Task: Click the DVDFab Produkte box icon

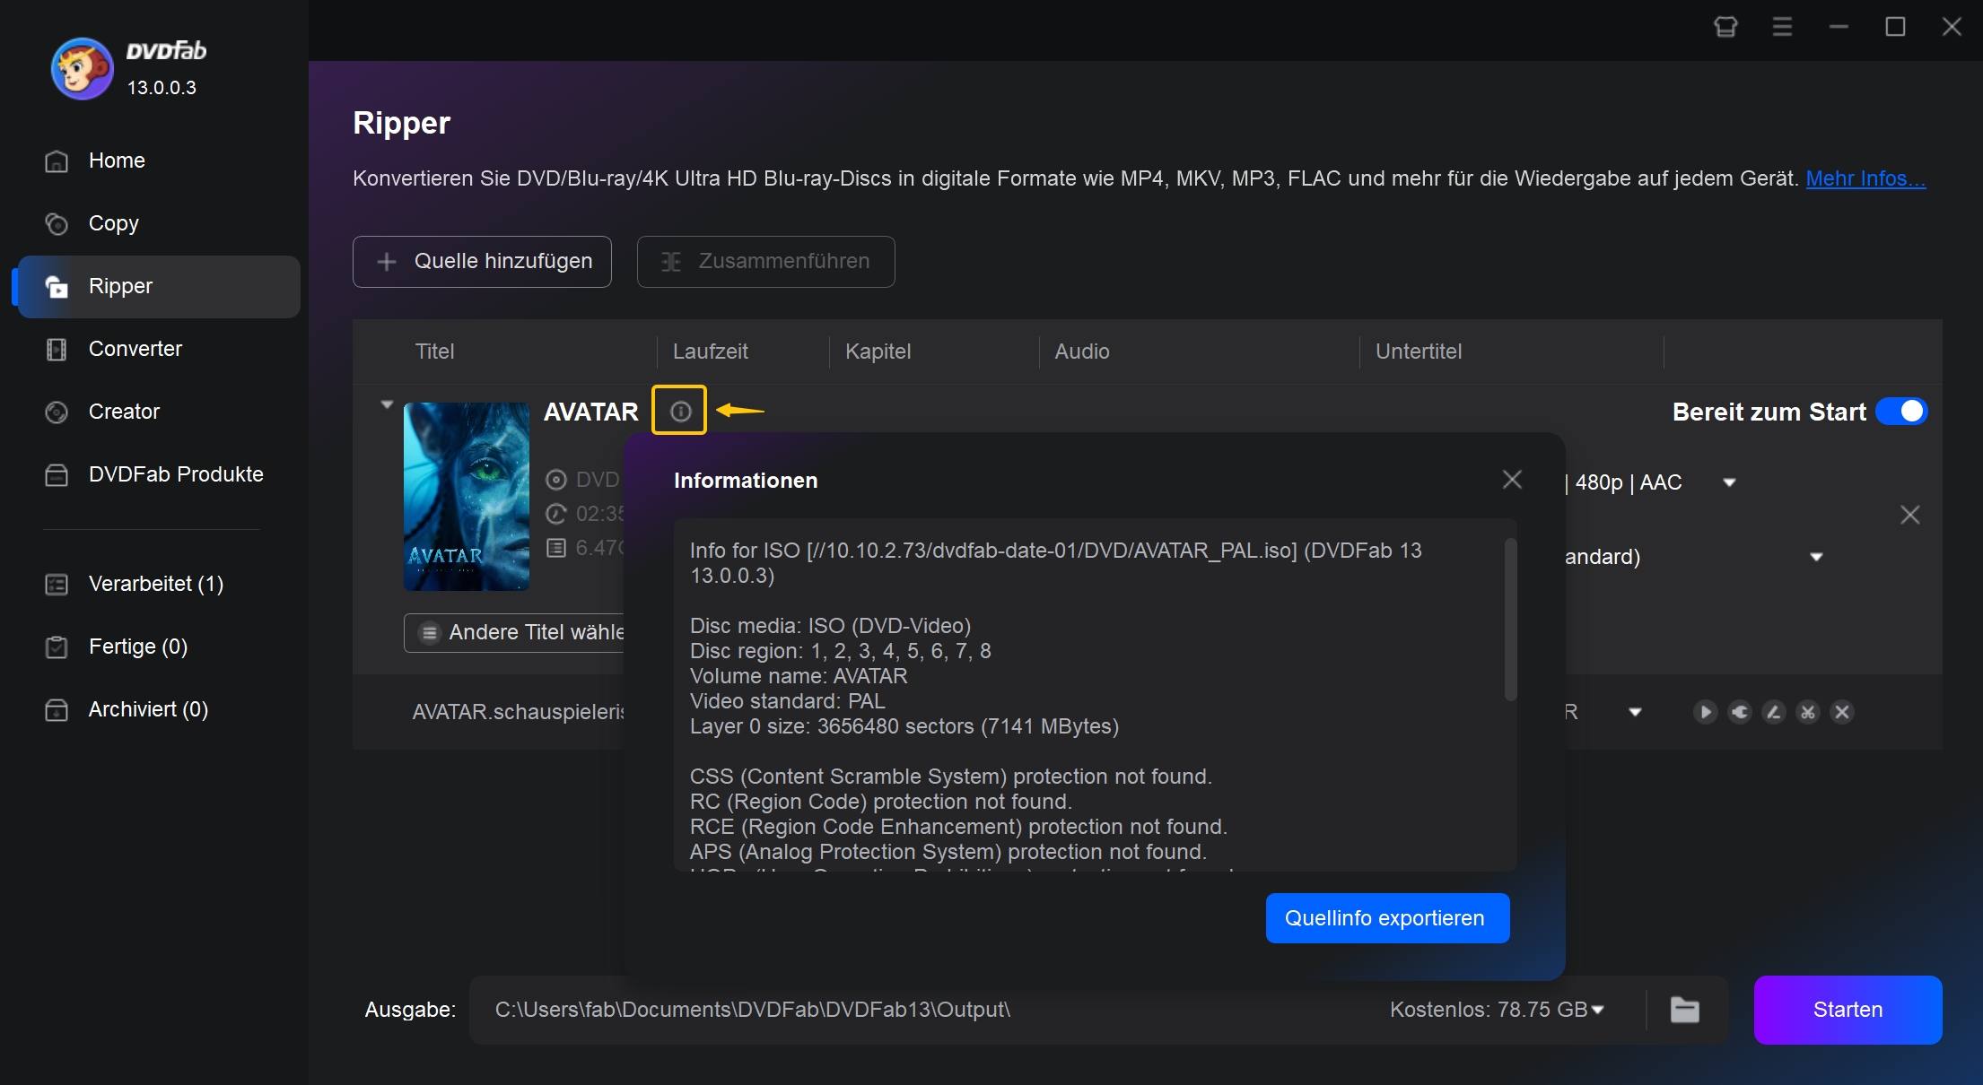Action: click(x=57, y=475)
